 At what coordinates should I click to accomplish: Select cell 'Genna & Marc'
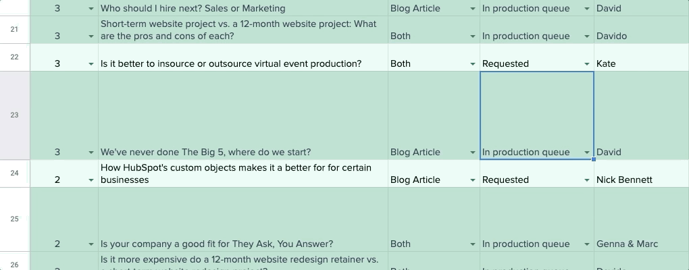[642, 219]
